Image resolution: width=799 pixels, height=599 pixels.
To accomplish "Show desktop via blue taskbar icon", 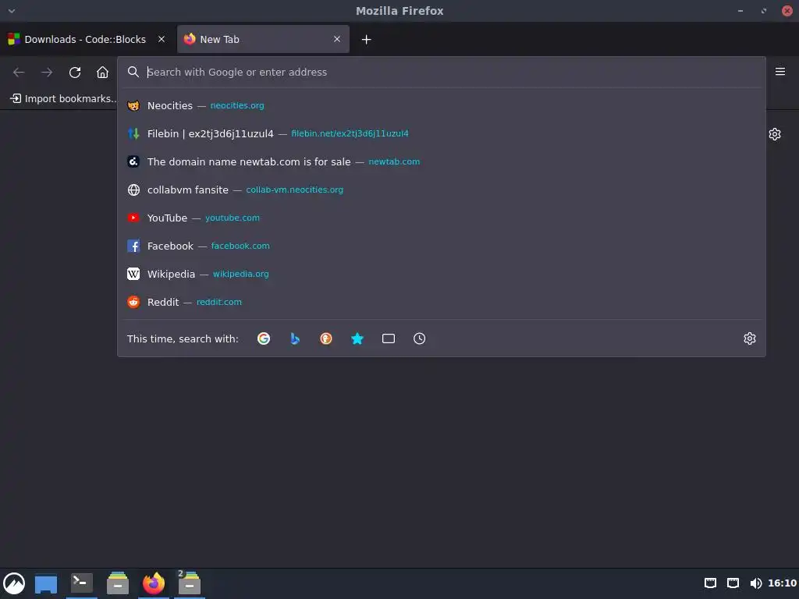I will pyautogui.click(x=46, y=584).
